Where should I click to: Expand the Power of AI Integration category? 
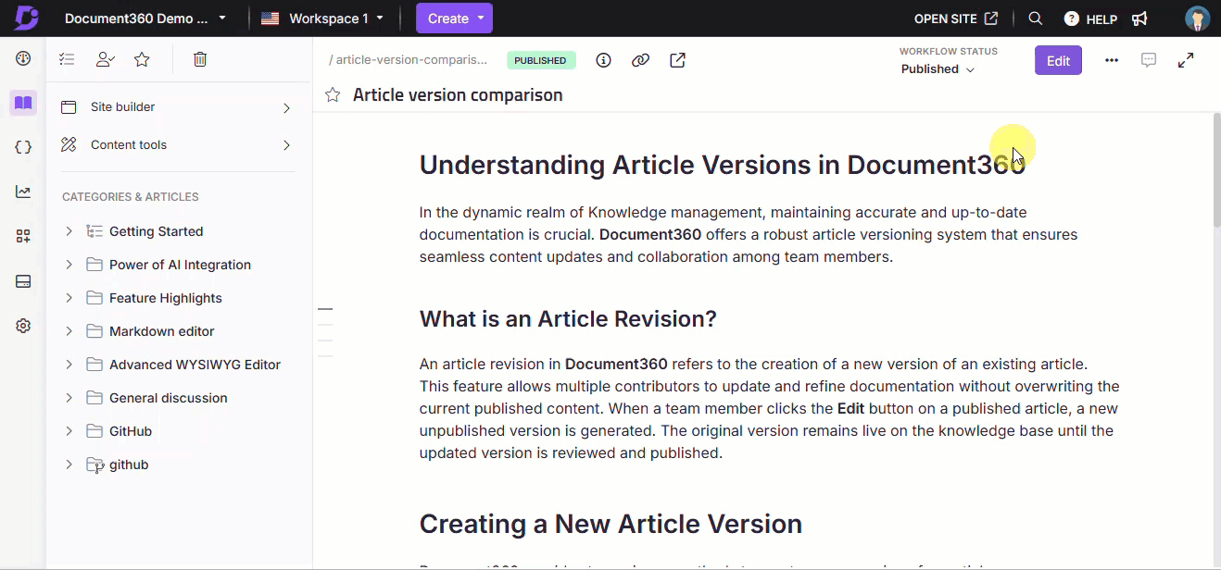[69, 265]
